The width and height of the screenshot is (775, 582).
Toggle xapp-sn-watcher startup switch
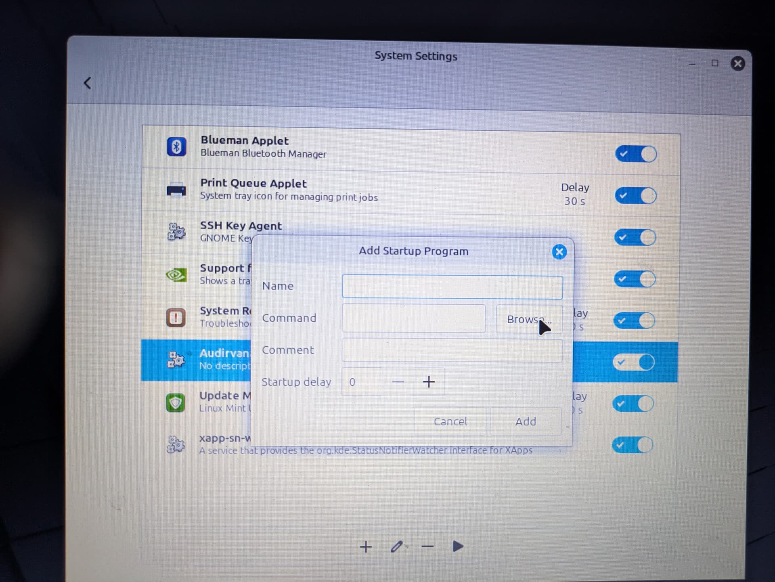(x=633, y=445)
